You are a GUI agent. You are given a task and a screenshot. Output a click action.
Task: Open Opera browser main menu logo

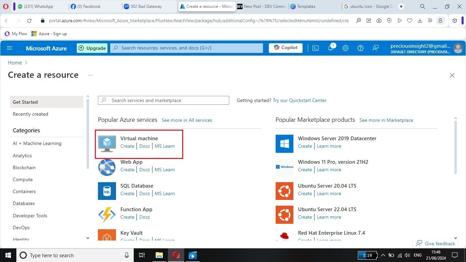[6, 6]
